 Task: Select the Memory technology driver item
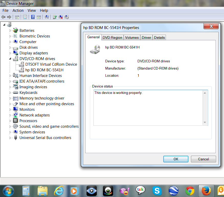tap(42, 98)
